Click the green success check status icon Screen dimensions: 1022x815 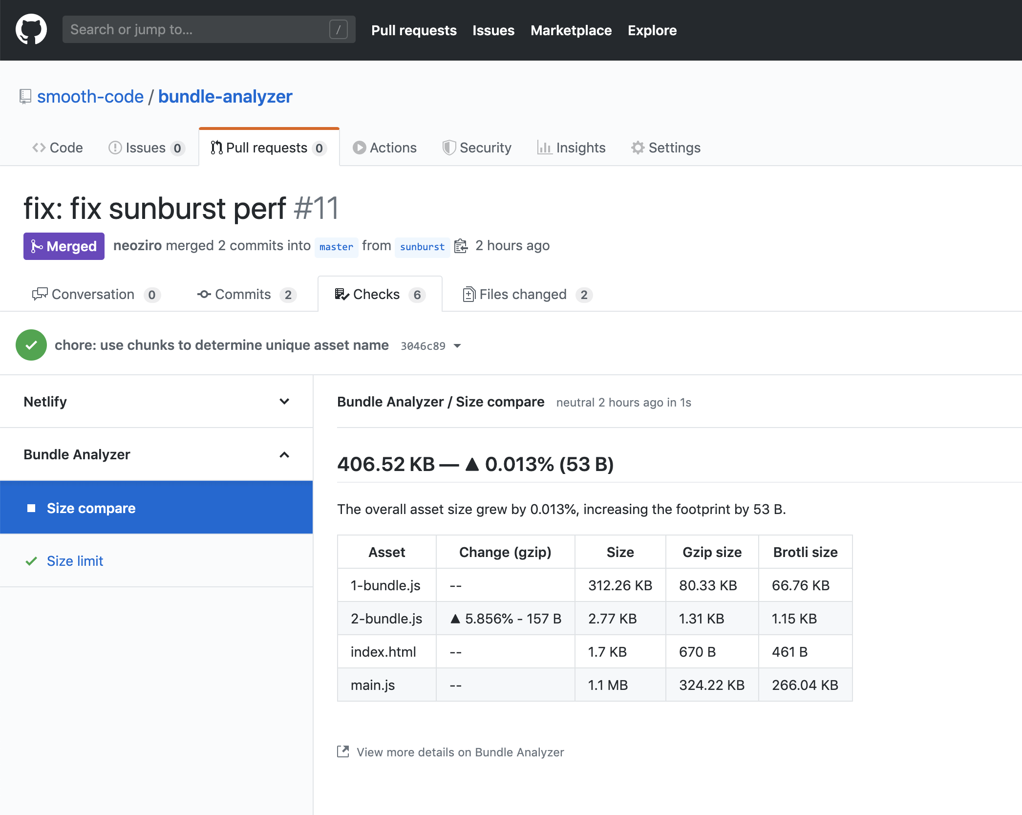coord(31,345)
